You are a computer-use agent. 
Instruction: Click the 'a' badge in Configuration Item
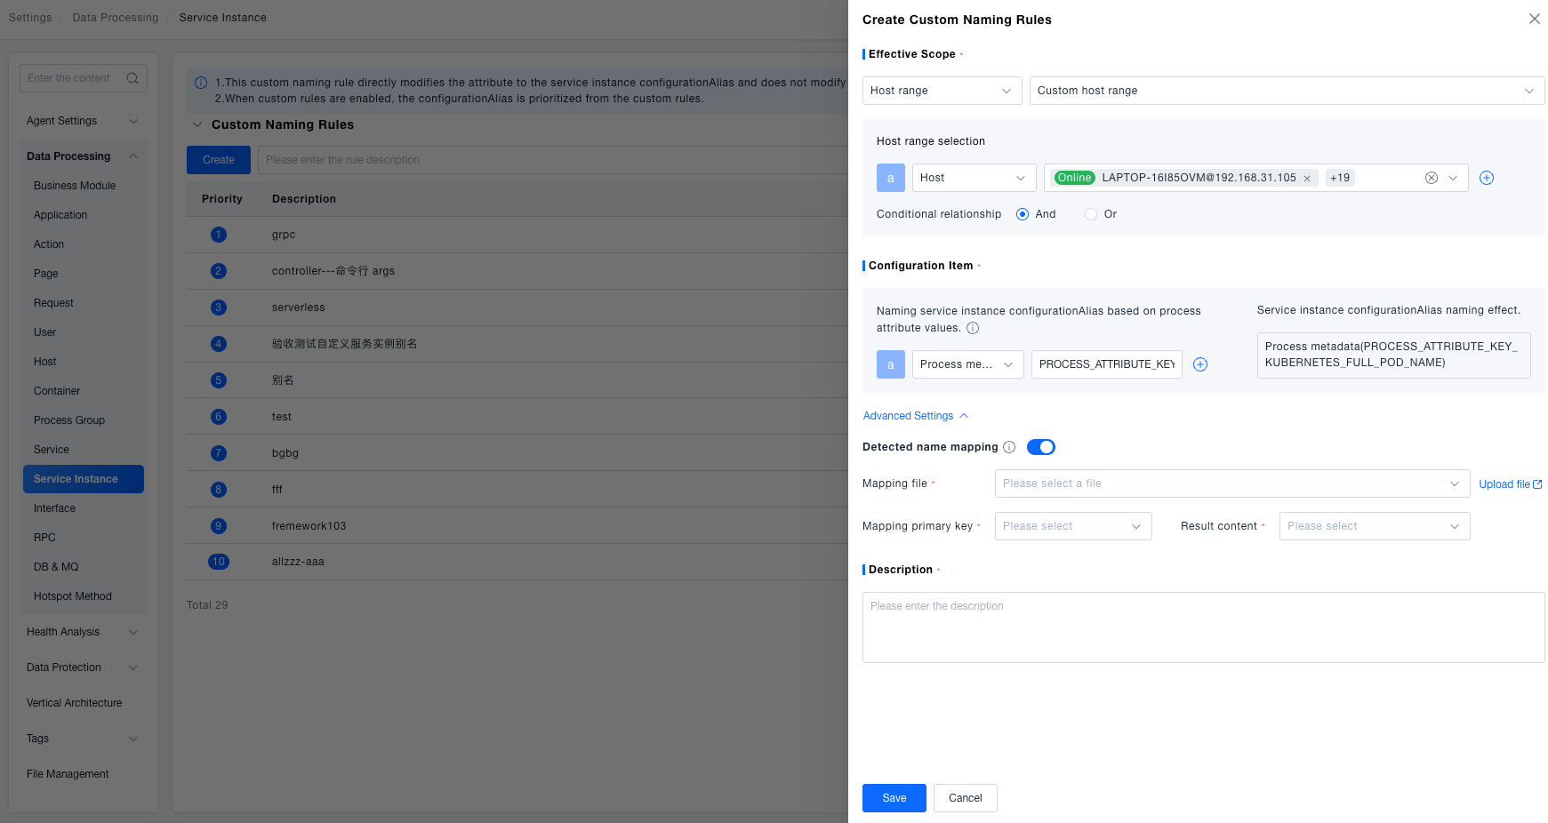coord(891,364)
